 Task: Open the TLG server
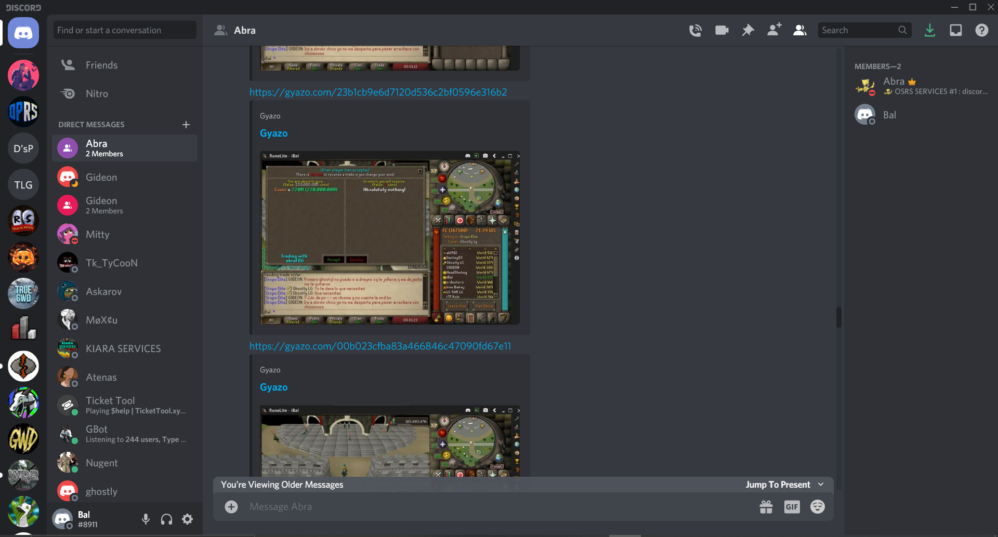(x=23, y=185)
